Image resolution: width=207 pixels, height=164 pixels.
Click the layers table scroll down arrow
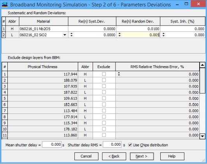coord(202,136)
